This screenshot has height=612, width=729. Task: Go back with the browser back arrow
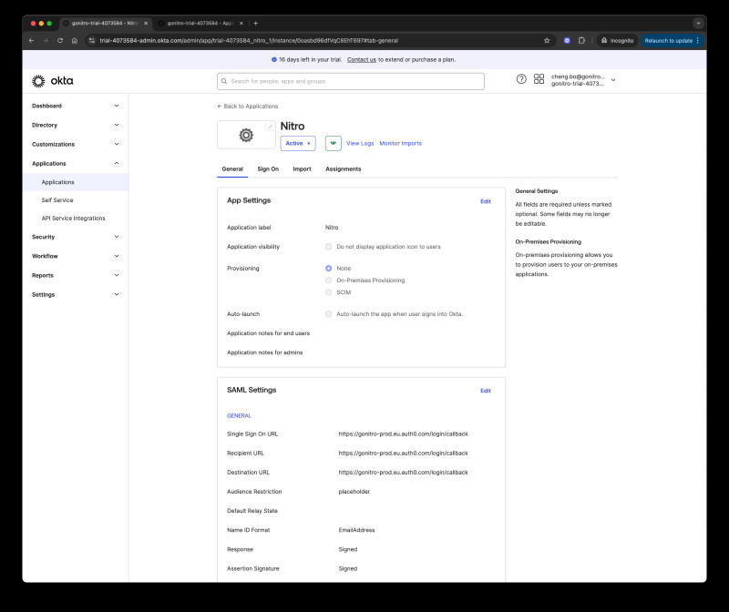pos(31,40)
